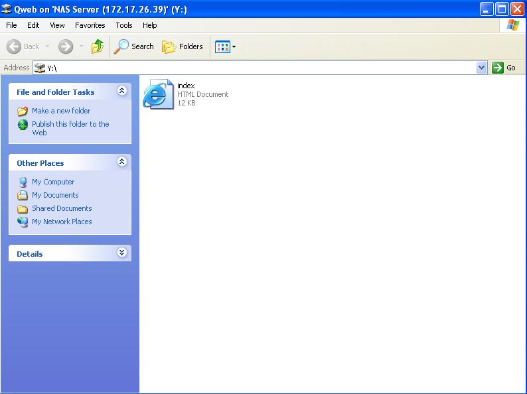Open the Search toolbar button
This screenshot has height=394, width=527.
point(133,46)
